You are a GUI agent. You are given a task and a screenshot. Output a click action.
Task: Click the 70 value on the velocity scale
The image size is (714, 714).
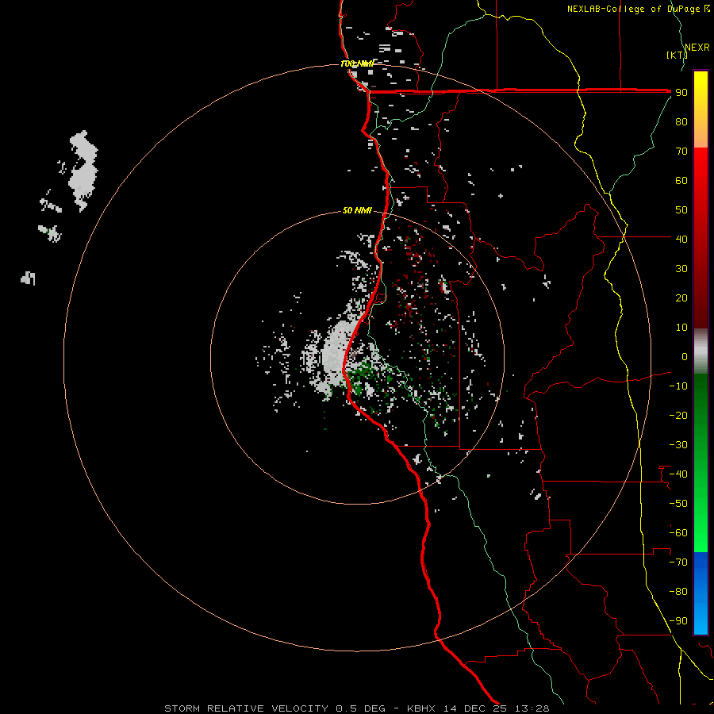(x=681, y=152)
